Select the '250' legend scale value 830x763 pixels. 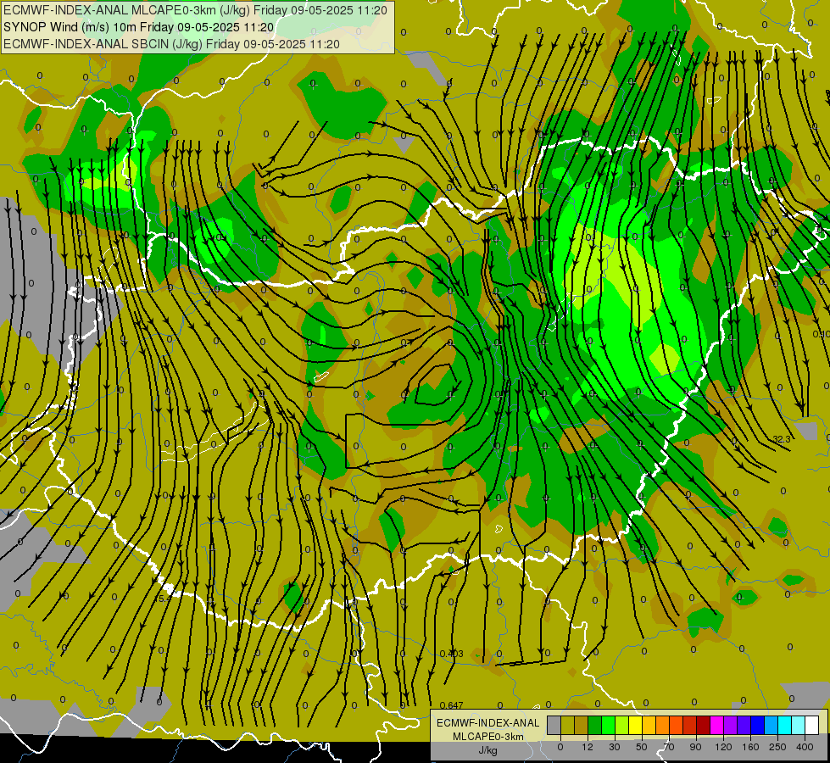tap(777, 747)
